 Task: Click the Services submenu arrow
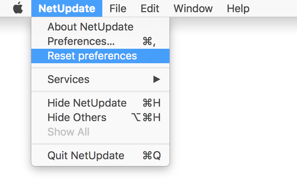(157, 79)
